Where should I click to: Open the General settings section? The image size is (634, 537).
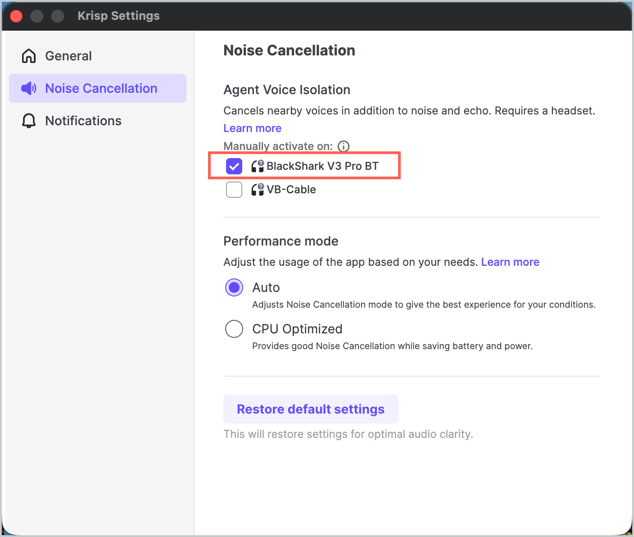coord(98,56)
